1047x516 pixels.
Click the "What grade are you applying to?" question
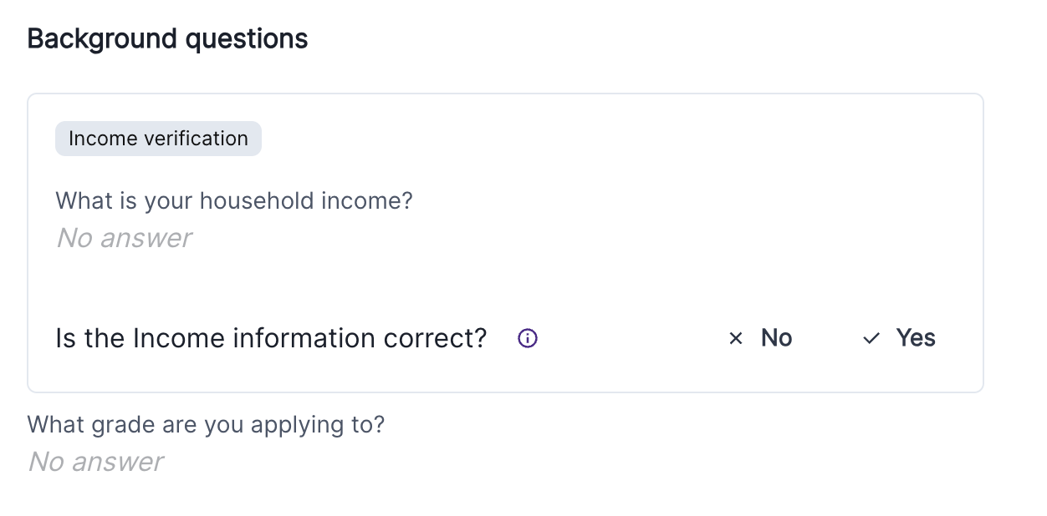click(x=206, y=424)
